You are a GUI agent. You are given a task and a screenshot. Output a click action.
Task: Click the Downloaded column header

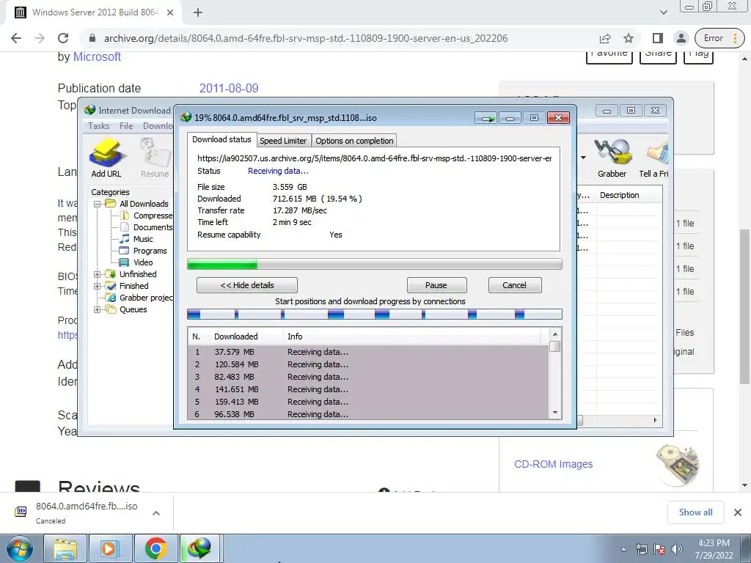click(x=246, y=336)
